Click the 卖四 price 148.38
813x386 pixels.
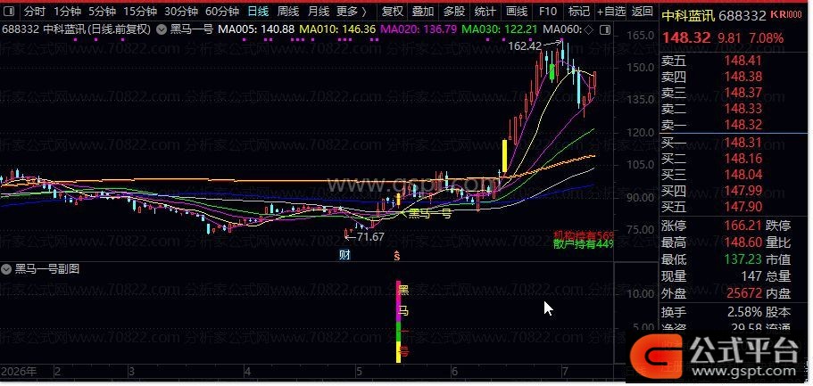[x=743, y=78]
